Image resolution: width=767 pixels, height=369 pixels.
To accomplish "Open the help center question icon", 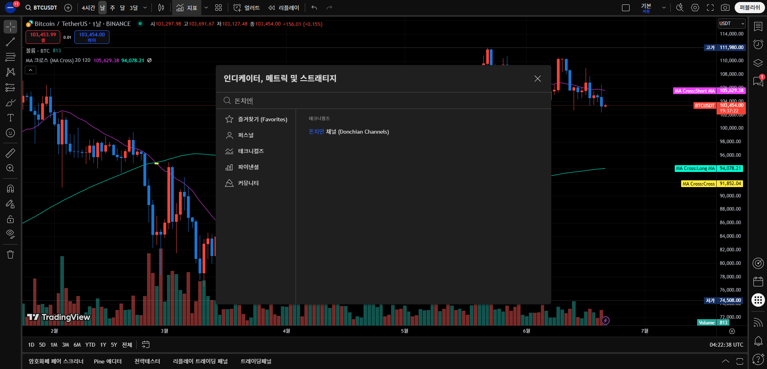I will [758, 359].
